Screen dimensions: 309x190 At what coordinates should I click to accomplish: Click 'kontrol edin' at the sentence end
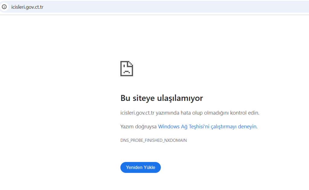pos(245,113)
